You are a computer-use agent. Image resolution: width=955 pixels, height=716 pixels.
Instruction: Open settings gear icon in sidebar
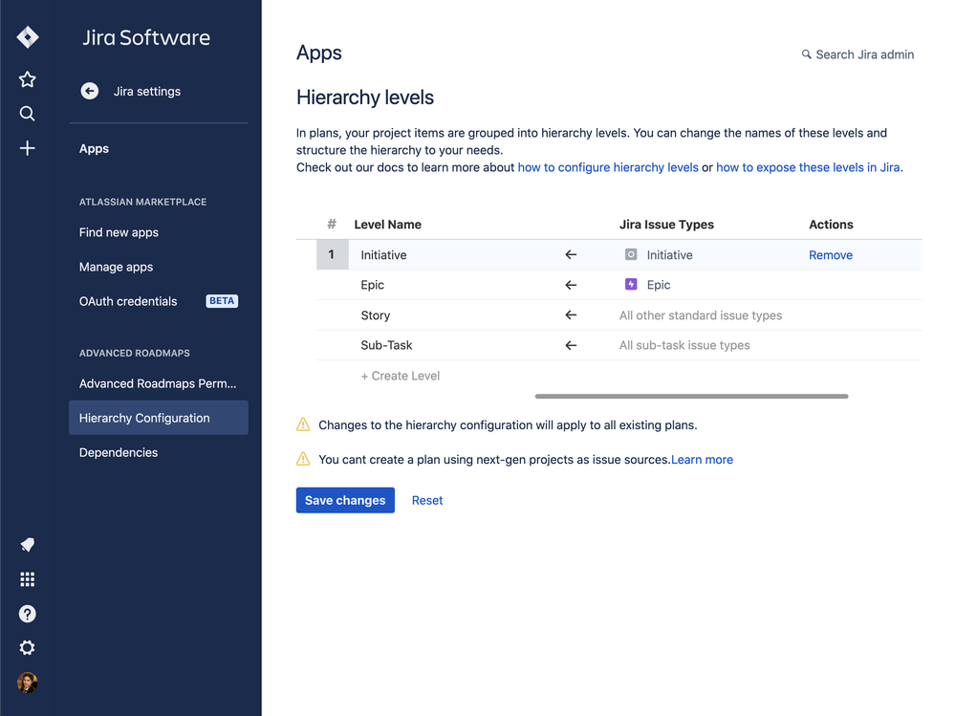click(28, 648)
